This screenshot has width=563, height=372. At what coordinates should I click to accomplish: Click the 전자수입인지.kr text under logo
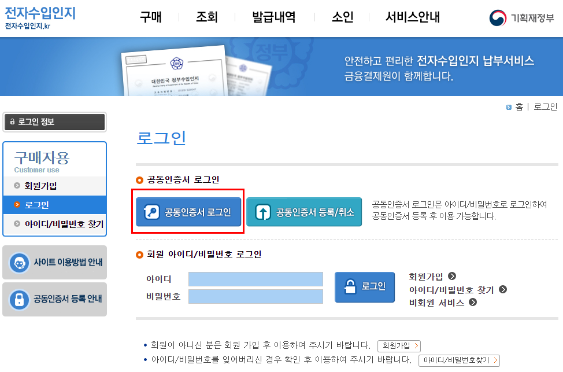(x=28, y=26)
